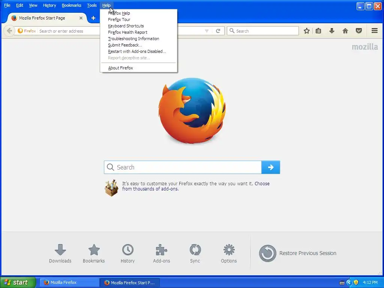Click the blue search arrow button
This screenshot has width=384, height=288.
pos(271,167)
